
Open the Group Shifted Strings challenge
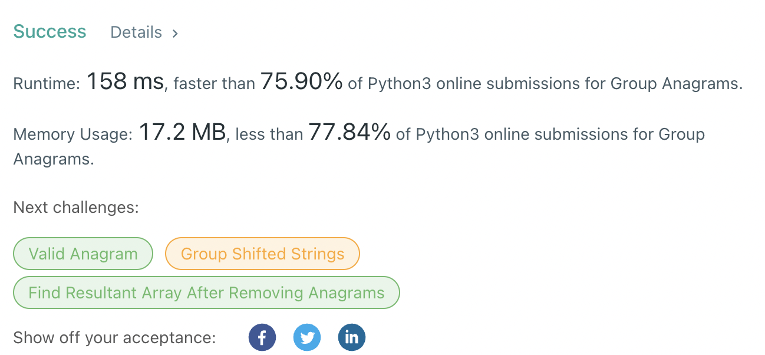coord(262,254)
